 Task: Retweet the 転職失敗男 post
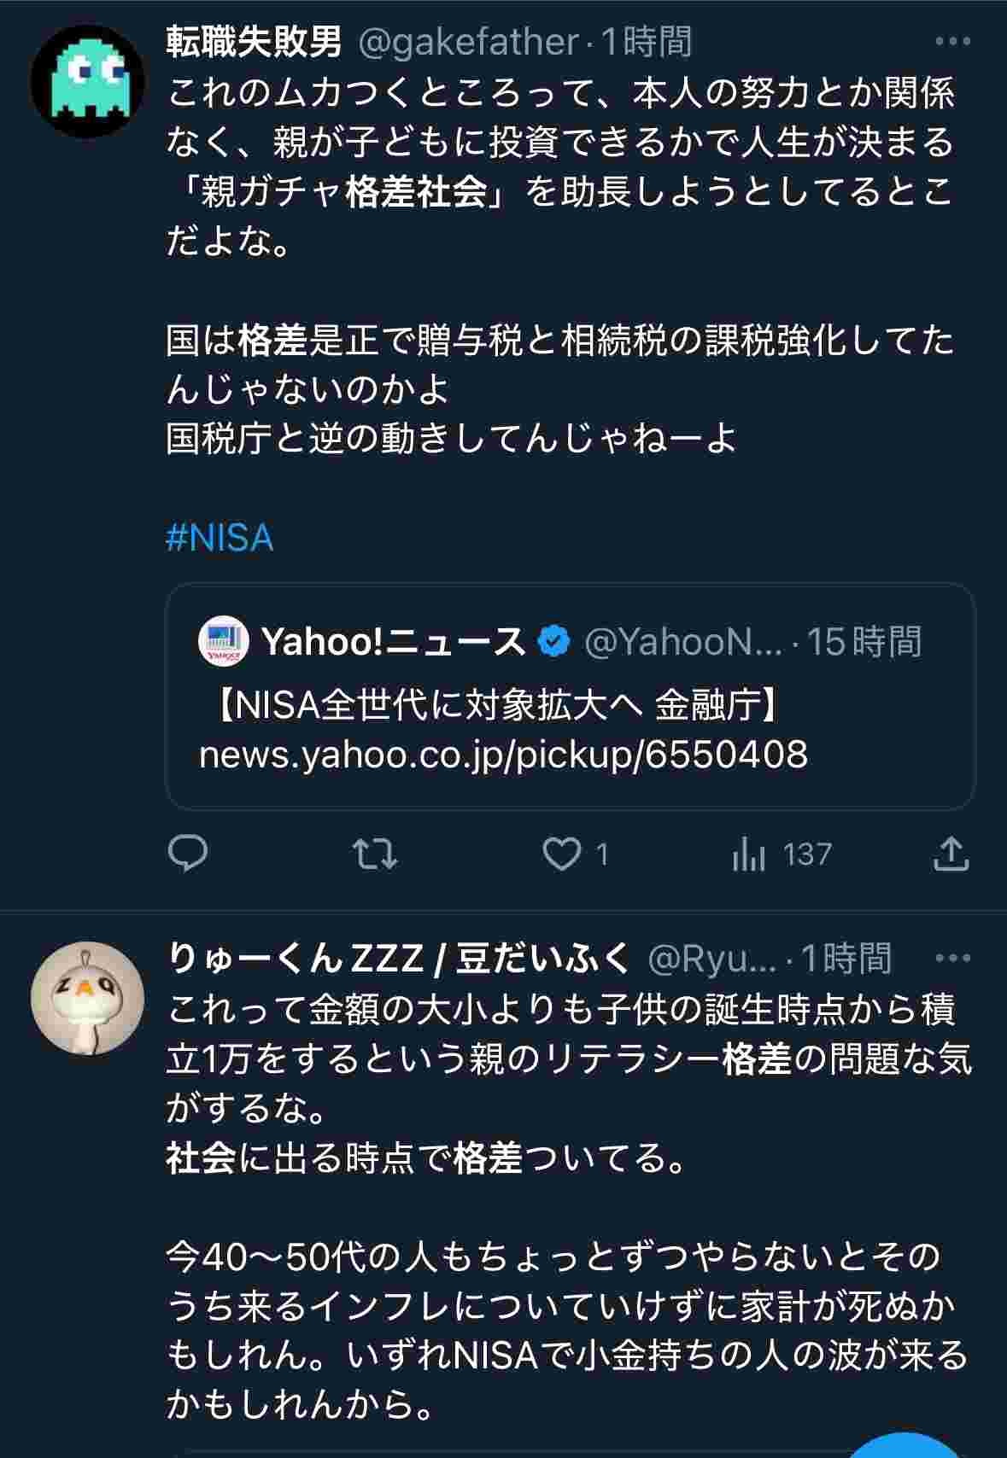tap(375, 854)
